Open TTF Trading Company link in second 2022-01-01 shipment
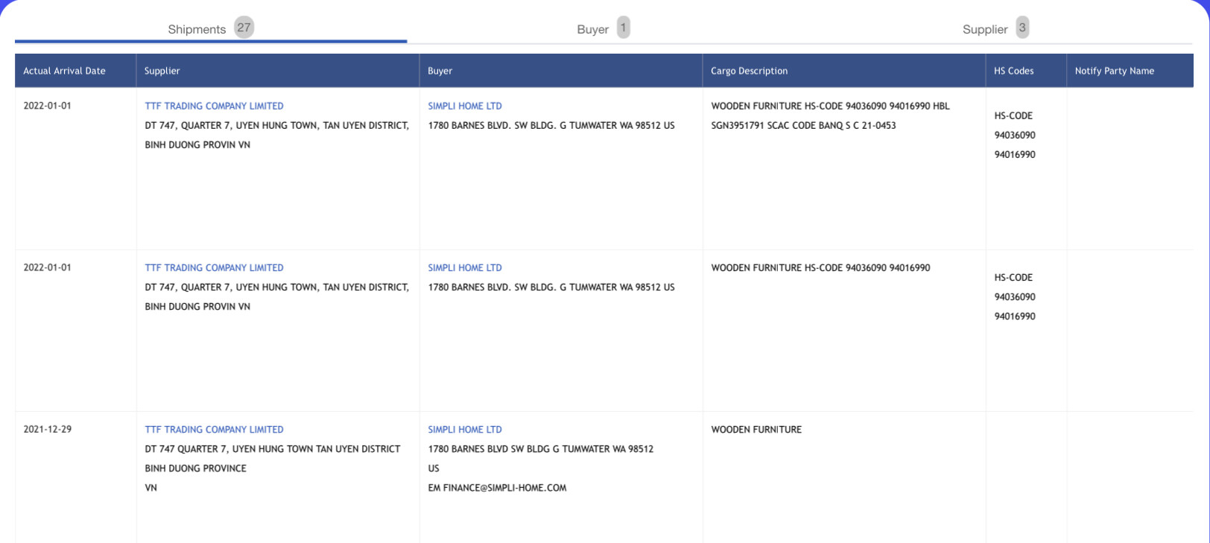Viewport: 1210px width, 543px height. pos(214,268)
